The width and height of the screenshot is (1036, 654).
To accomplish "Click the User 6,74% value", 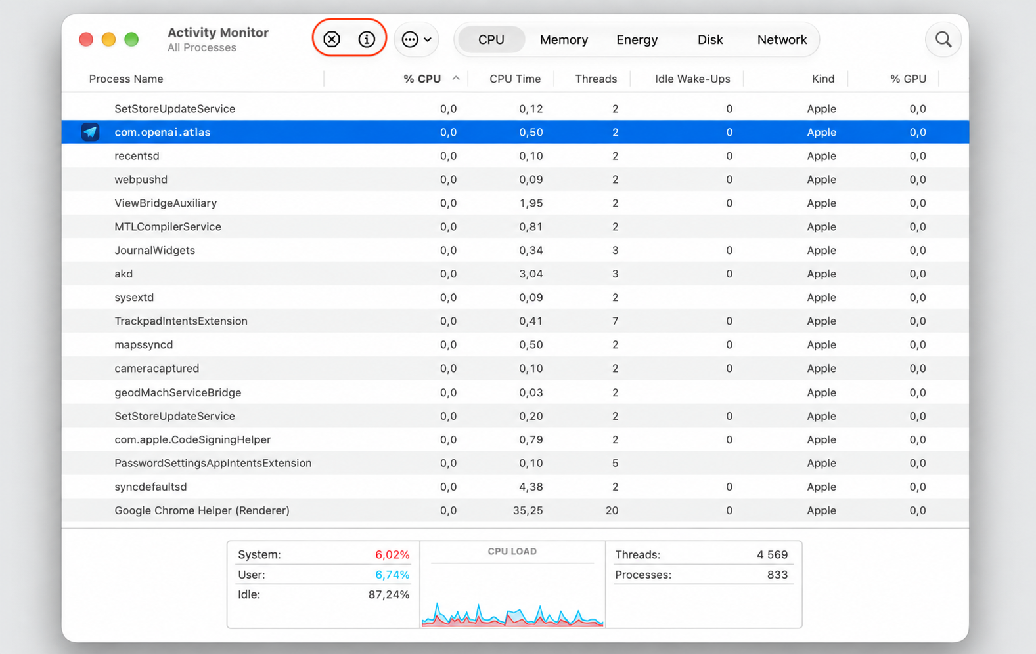I will (x=392, y=575).
